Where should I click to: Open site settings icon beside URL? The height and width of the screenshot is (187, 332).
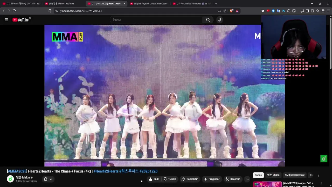click(x=57, y=11)
